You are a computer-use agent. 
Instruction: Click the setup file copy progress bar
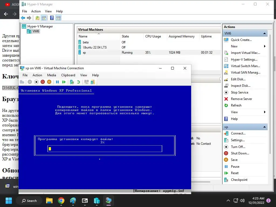(x=105, y=149)
